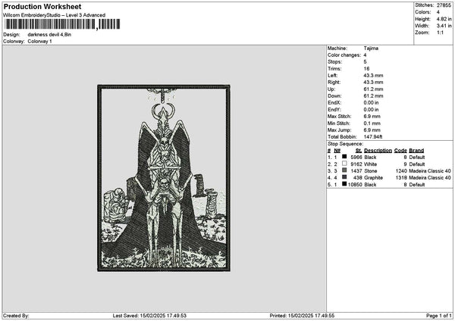Click the Total Bobbin value "147.94ft"
The image size is (455, 321).
(x=373, y=137)
